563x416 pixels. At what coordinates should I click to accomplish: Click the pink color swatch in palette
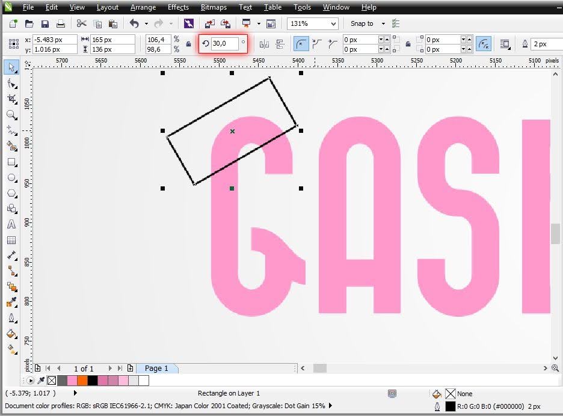point(72,380)
